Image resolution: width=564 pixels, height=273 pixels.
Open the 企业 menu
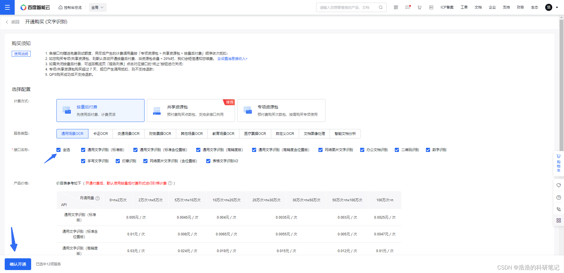(x=492, y=7)
